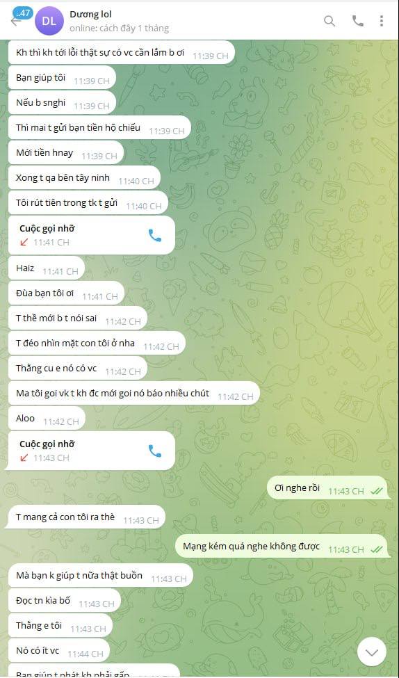Open the three-dot chat menu

[382, 21]
